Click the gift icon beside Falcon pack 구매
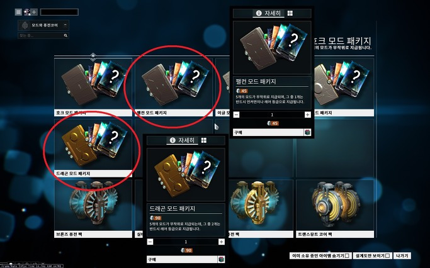Image resolution: width=430 pixels, height=268 pixels. (x=307, y=132)
